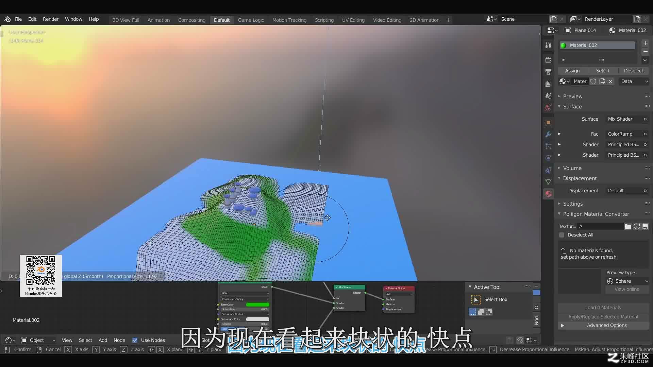The height and width of the screenshot is (367, 653).
Task: Open the Particles properties tab
Action: click(548, 146)
